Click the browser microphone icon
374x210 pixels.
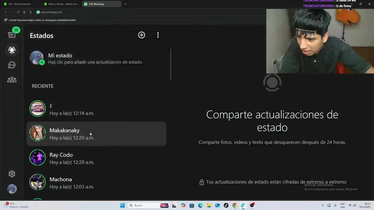click(30, 12)
